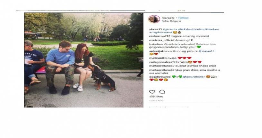Click the post timestamp below likes
The width and height of the screenshot is (262, 138).
pos(156,101)
